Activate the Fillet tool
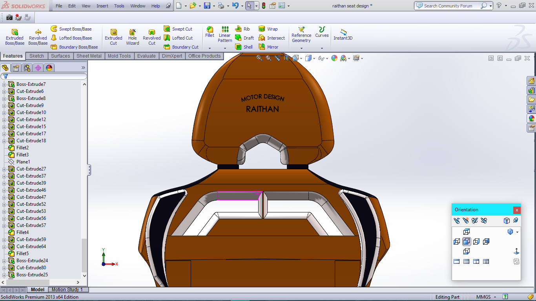Viewport: 536px width, 301px height. coord(210,32)
